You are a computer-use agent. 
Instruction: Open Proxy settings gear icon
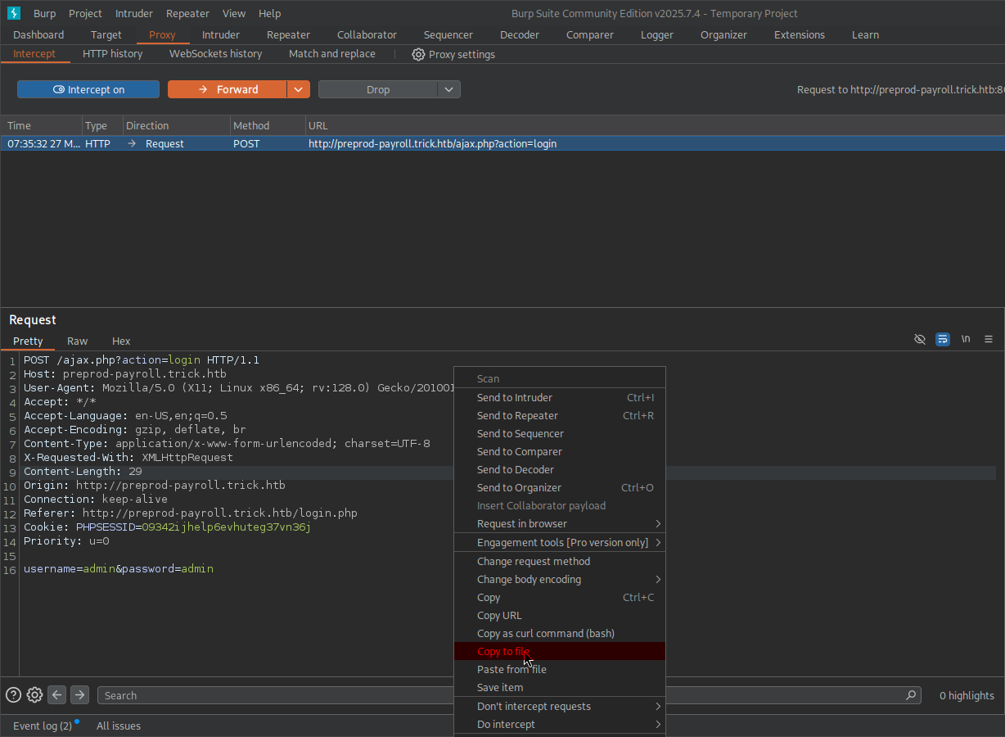point(418,54)
